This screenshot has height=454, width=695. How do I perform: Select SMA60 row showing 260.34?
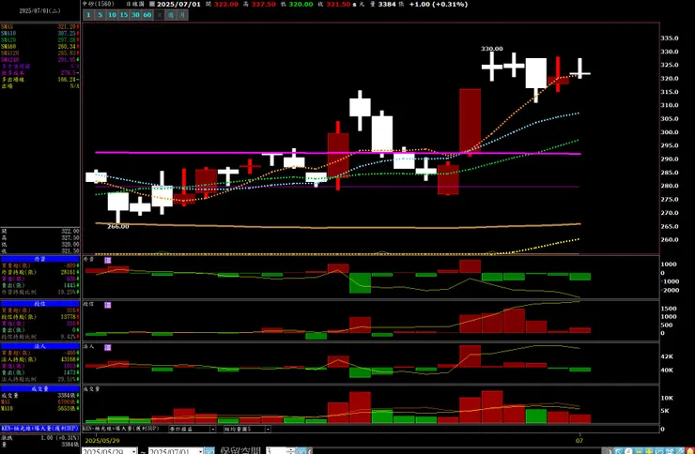pyautogui.click(x=39, y=46)
